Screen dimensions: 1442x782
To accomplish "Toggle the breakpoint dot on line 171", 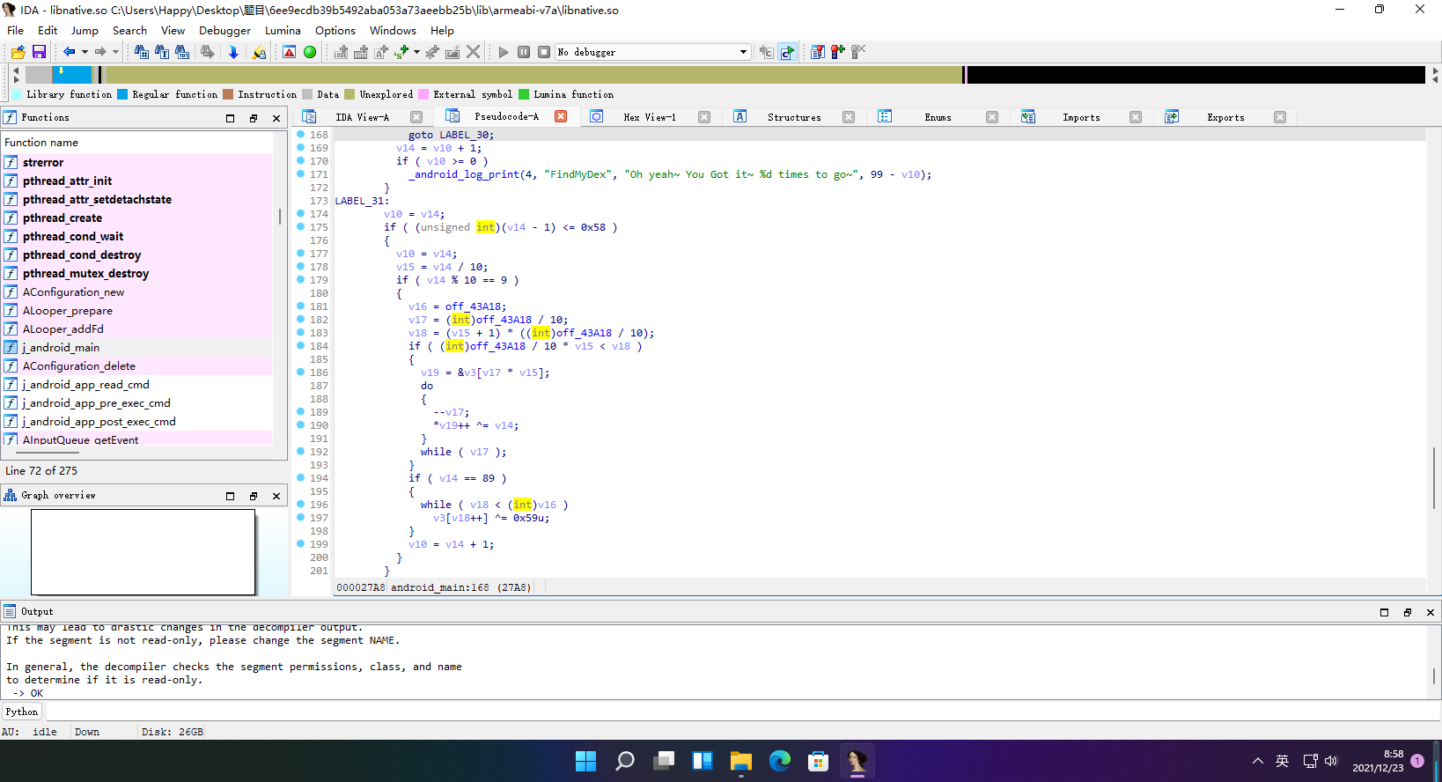I will click(300, 174).
